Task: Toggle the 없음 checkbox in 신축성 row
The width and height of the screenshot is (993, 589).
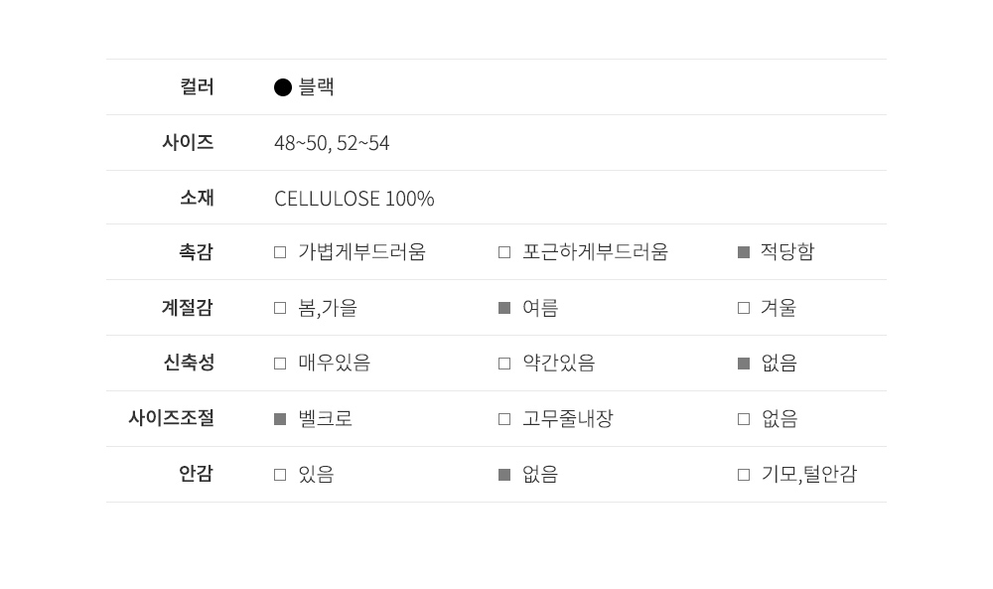Action: pos(744,364)
